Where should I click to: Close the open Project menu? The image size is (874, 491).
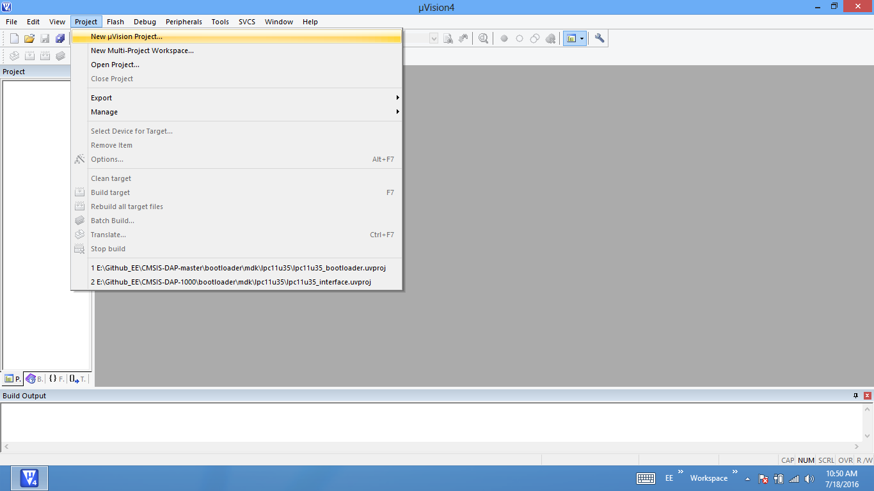86,22
